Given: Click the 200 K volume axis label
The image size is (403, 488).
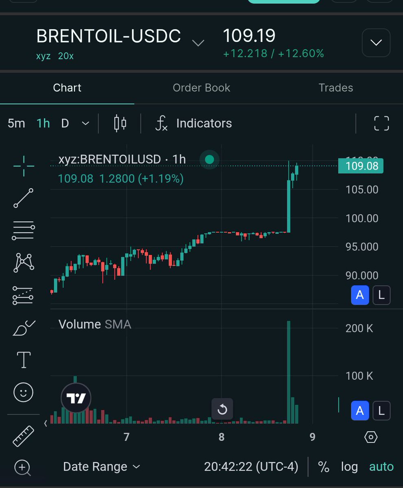Looking at the screenshot, I should tap(359, 328).
